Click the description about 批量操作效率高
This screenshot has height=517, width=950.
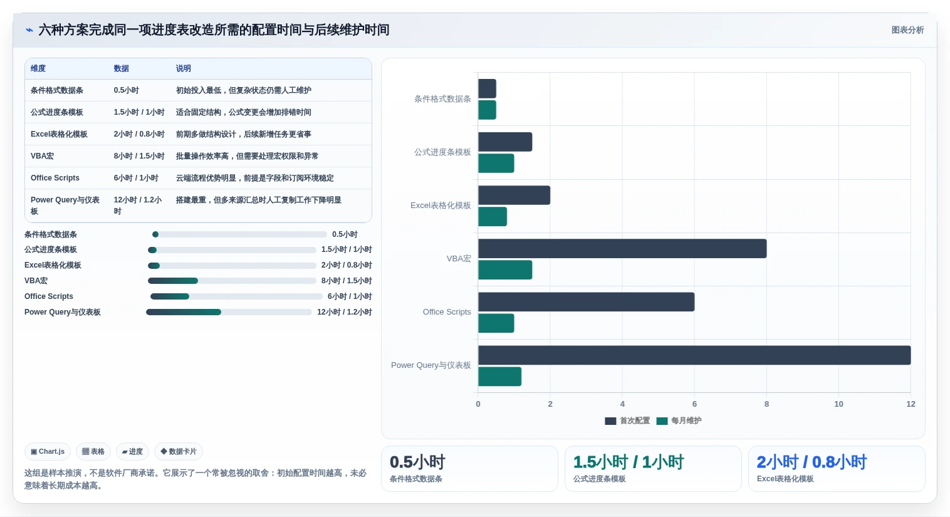(x=247, y=156)
